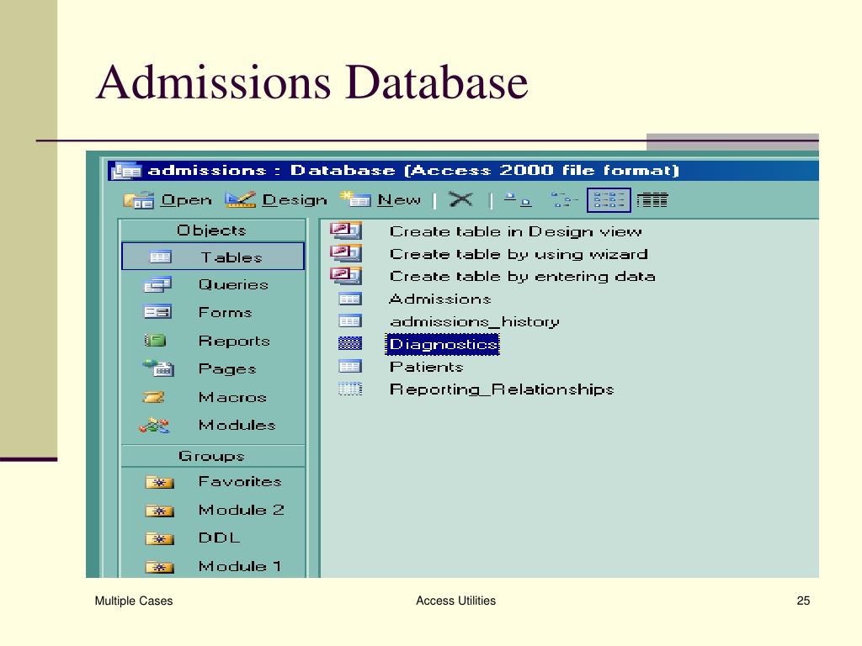Click the Diagnostics table icon
The height and width of the screenshot is (646, 862).
pyautogui.click(x=350, y=344)
